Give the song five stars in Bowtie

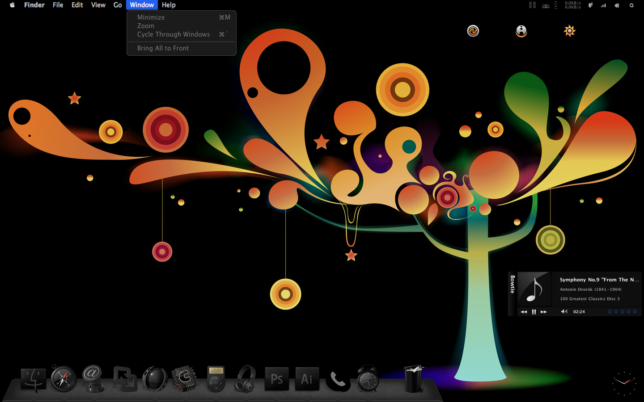pos(635,311)
